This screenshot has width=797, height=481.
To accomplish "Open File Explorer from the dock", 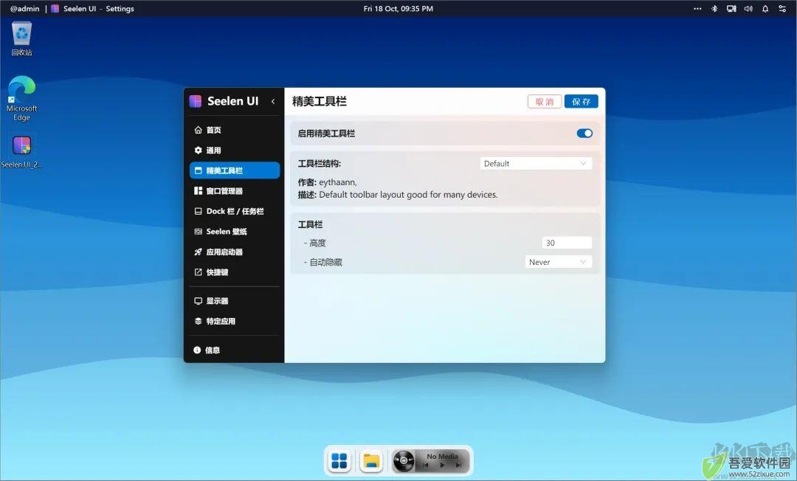I will pyautogui.click(x=371, y=460).
